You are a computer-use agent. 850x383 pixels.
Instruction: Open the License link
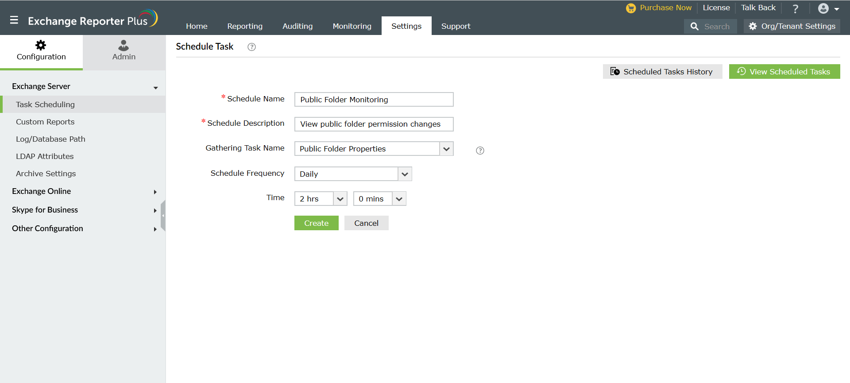tap(716, 8)
